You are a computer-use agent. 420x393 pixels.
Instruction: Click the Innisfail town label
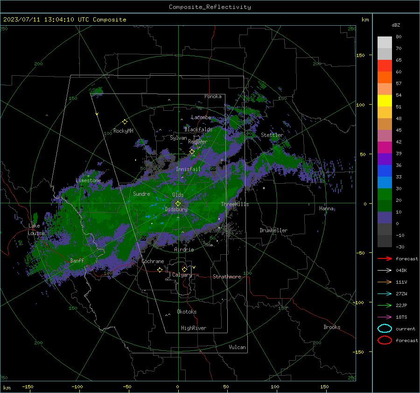coord(188,169)
